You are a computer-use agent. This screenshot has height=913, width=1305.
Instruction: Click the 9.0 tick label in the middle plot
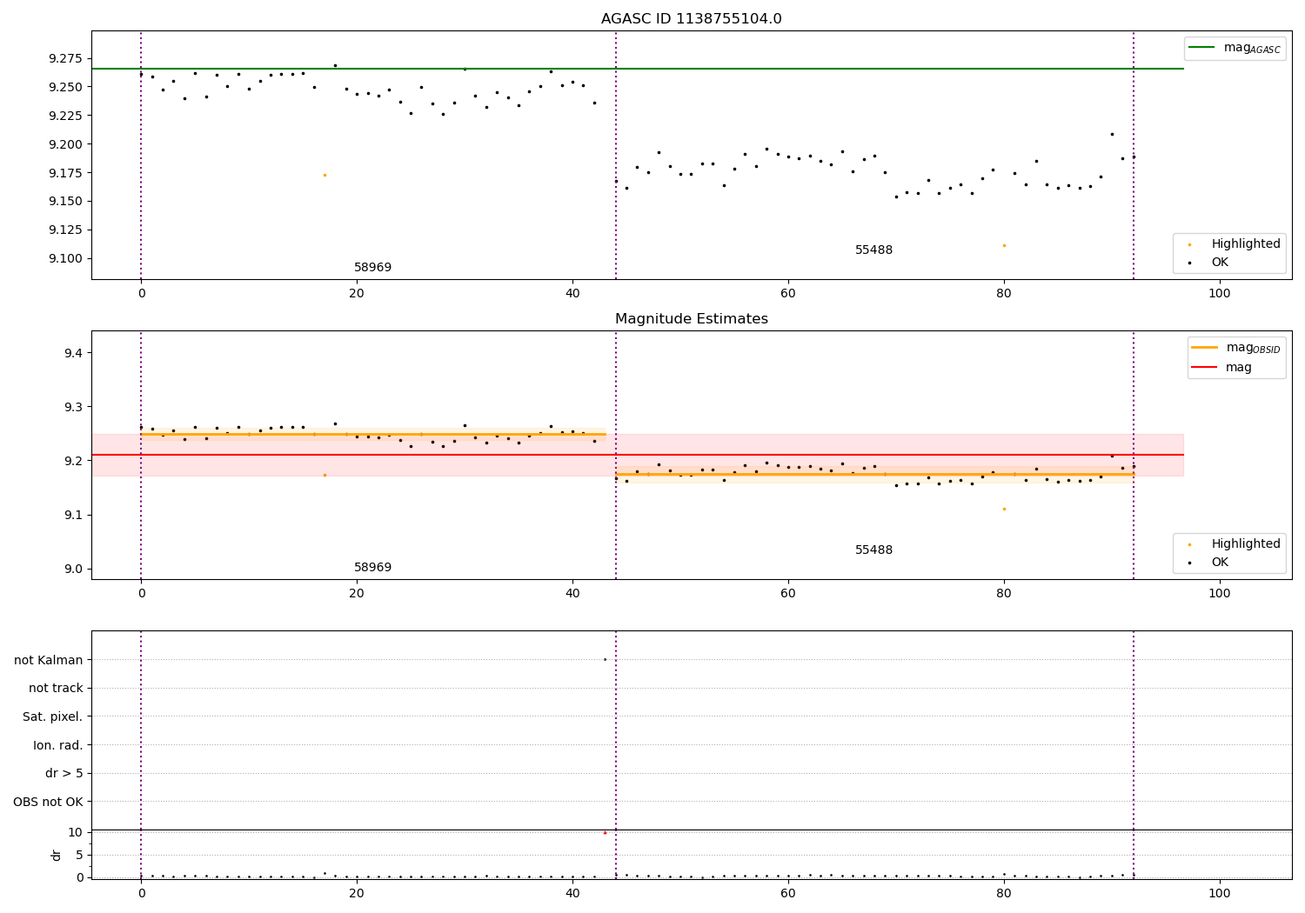tap(73, 570)
